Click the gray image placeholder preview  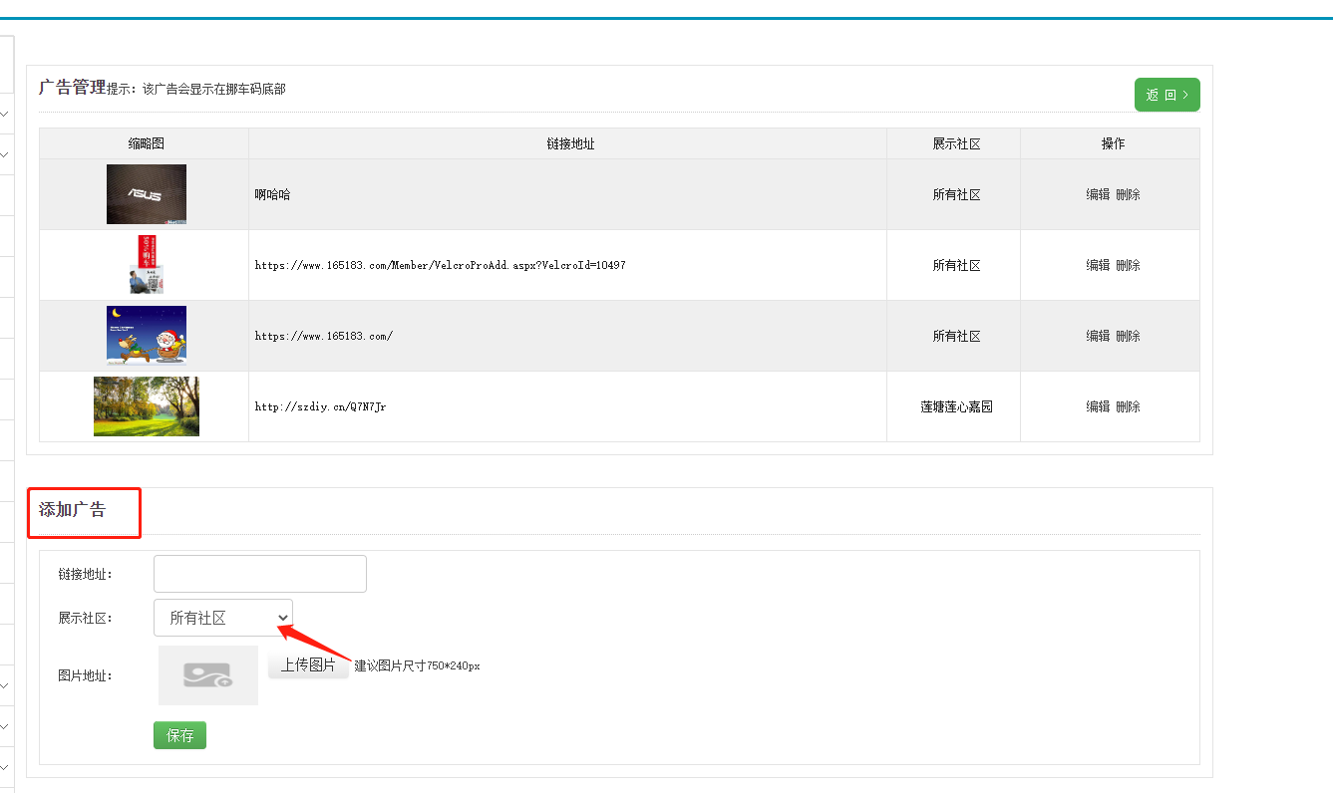(208, 675)
